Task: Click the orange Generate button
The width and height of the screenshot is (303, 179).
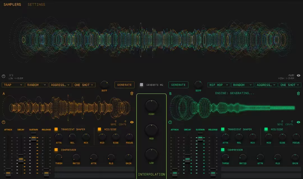Action: 124,85
